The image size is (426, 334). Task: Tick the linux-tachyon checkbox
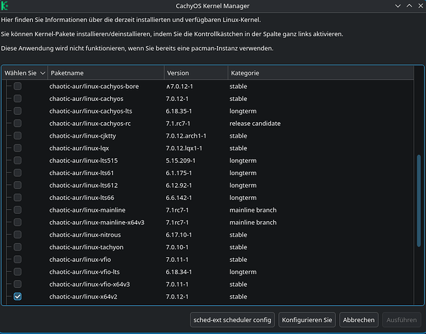[x=17, y=247]
